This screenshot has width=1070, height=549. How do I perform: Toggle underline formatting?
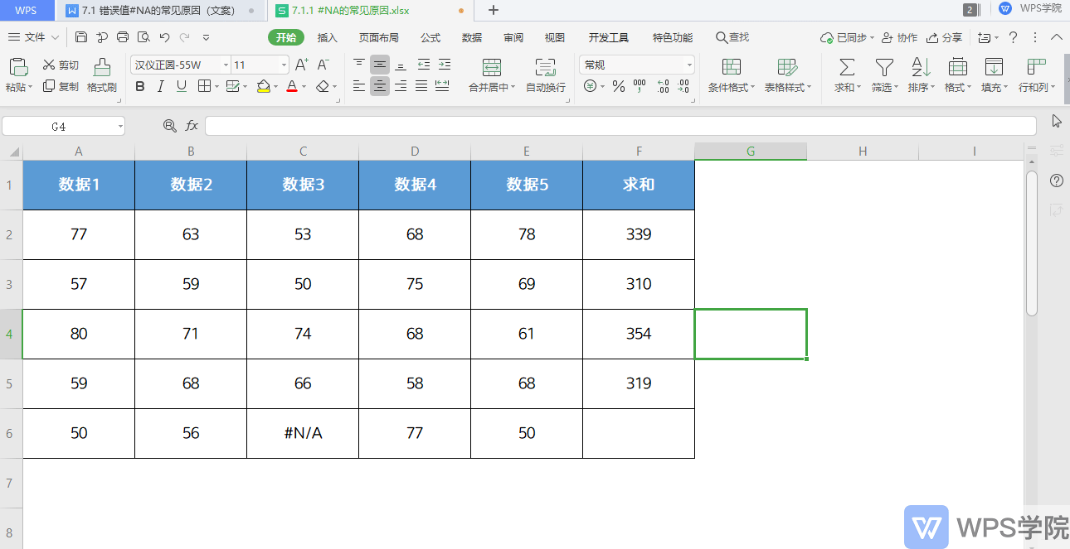179,86
